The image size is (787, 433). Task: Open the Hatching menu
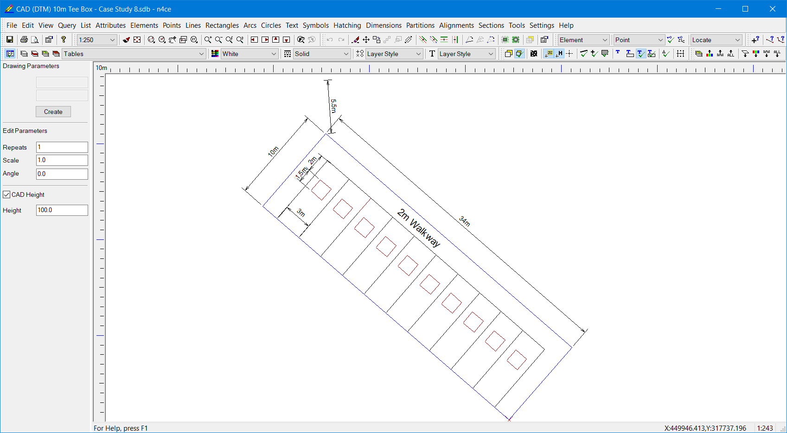pos(347,25)
